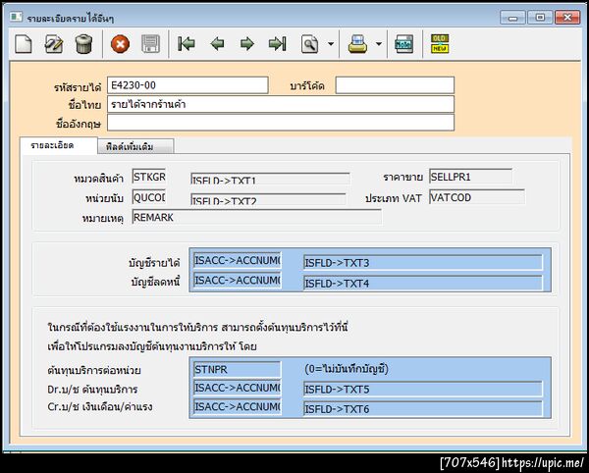This screenshot has height=473, width=589.
Task: Click the ISFLD->TXT3 field
Action: tap(422, 262)
